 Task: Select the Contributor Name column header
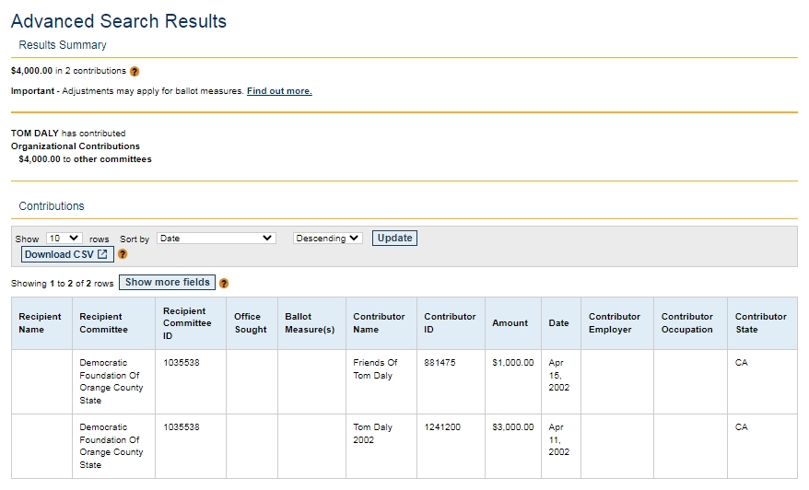[379, 323]
